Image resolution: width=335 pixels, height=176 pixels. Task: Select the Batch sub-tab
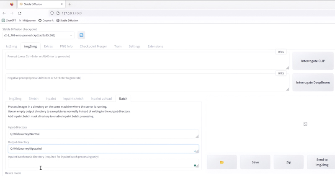[x=123, y=98]
